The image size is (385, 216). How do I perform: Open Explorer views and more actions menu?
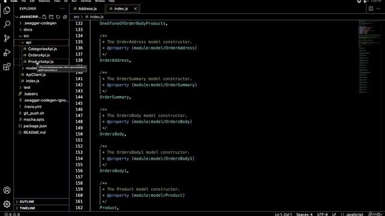pos(63,8)
